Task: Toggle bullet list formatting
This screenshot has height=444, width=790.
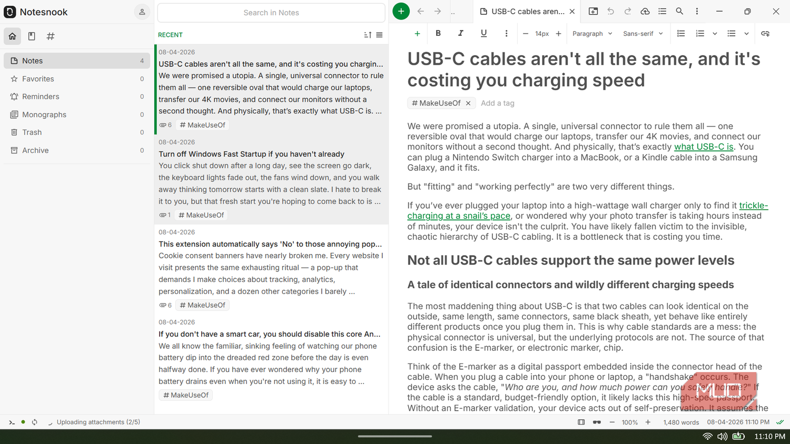Action: [x=732, y=34]
